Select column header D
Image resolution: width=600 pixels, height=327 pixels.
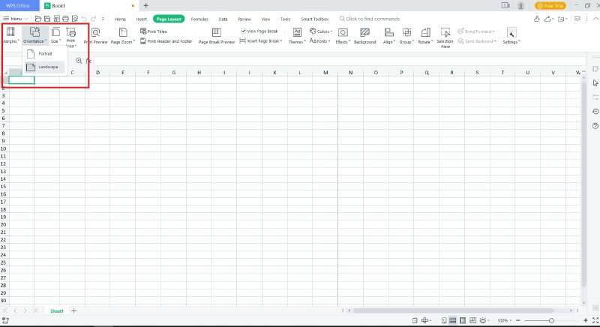click(97, 72)
